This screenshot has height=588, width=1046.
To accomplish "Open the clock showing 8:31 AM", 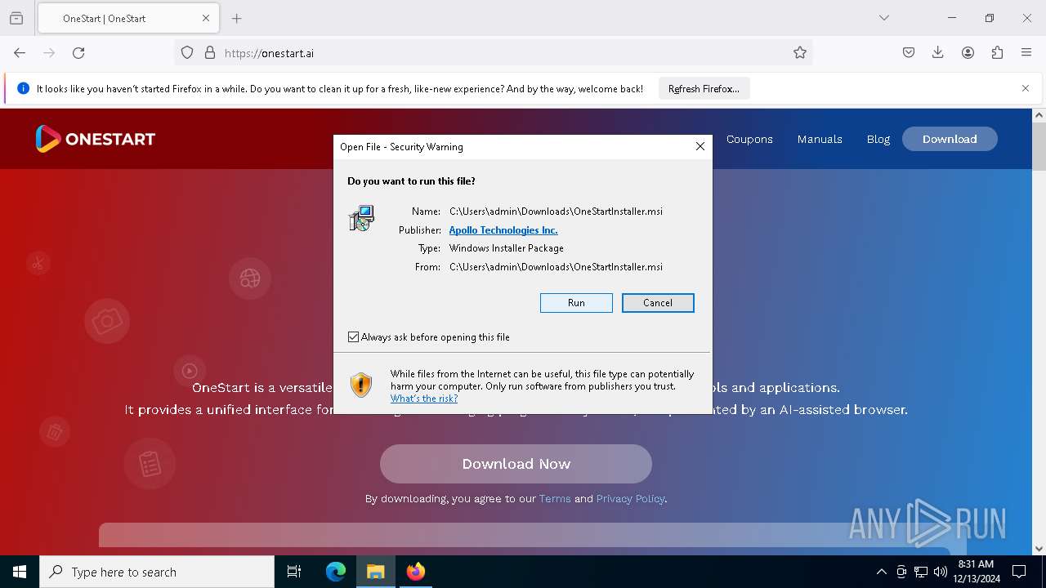I will point(976,572).
